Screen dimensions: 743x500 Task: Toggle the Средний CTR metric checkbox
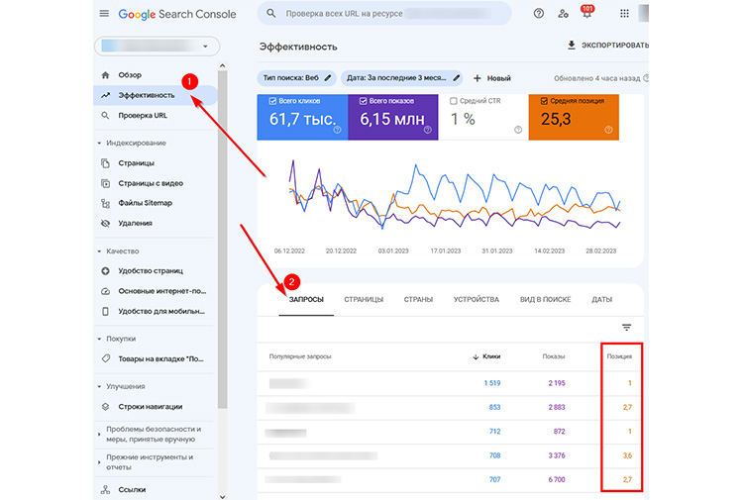[454, 101]
